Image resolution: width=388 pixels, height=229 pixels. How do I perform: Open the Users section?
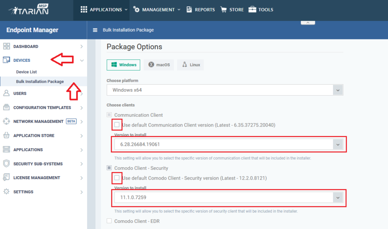coord(20,93)
